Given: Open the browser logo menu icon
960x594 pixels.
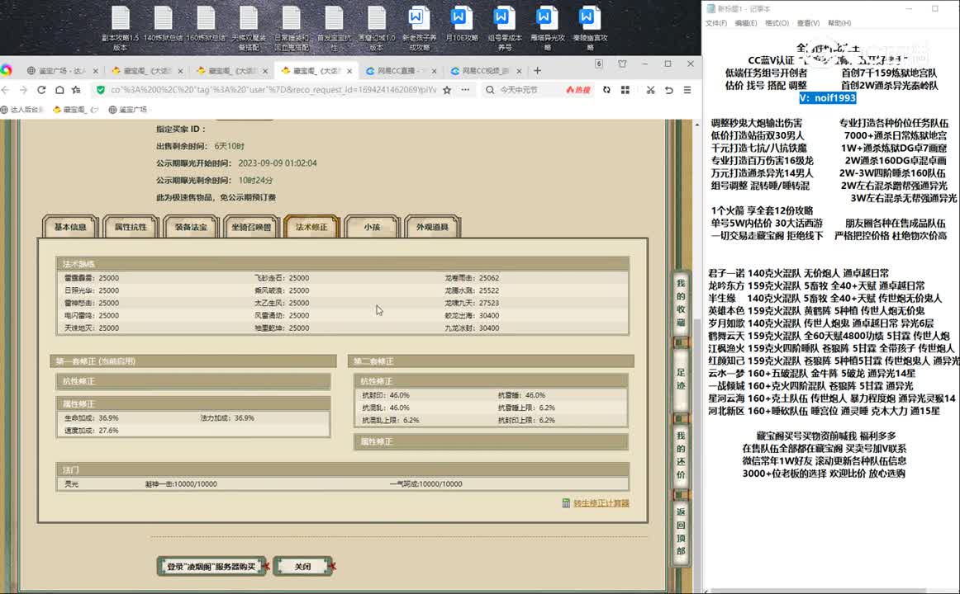Looking at the screenshot, I should coord(7,70).
